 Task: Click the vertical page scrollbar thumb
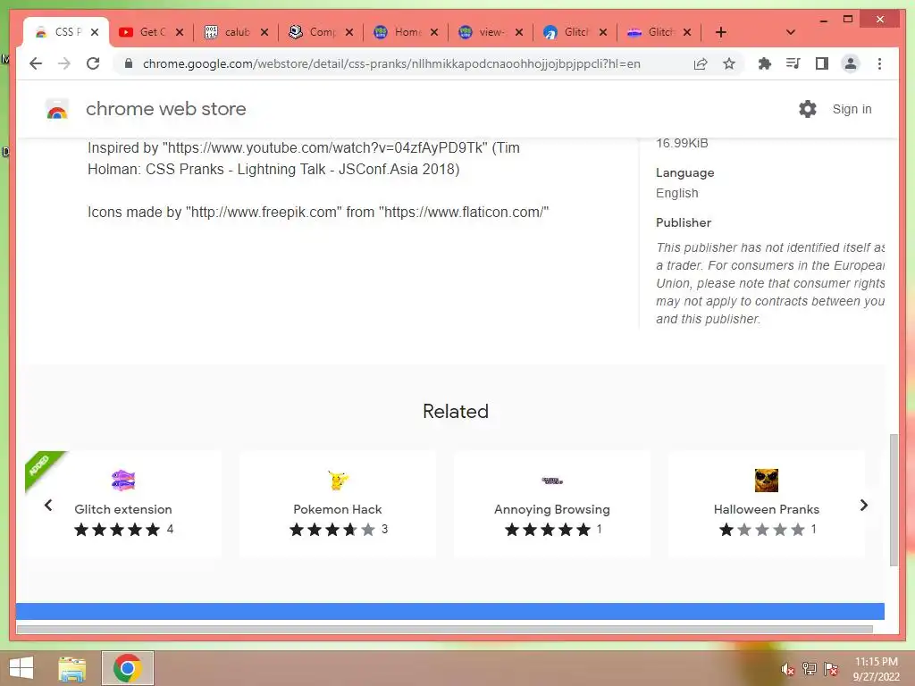(894, 500)
